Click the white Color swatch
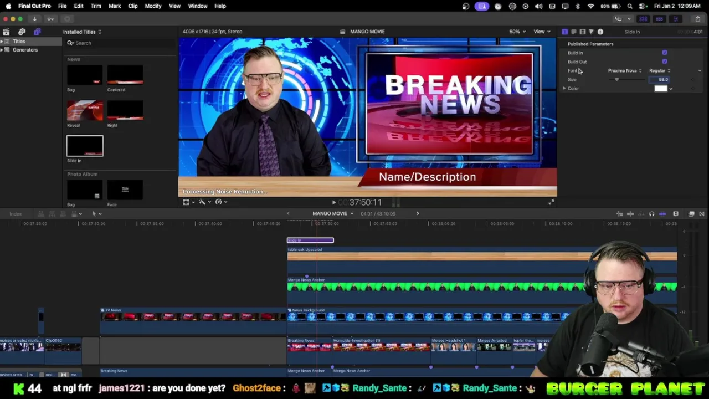The width and height of the screenshot is (709, 399). pos(661,89)
